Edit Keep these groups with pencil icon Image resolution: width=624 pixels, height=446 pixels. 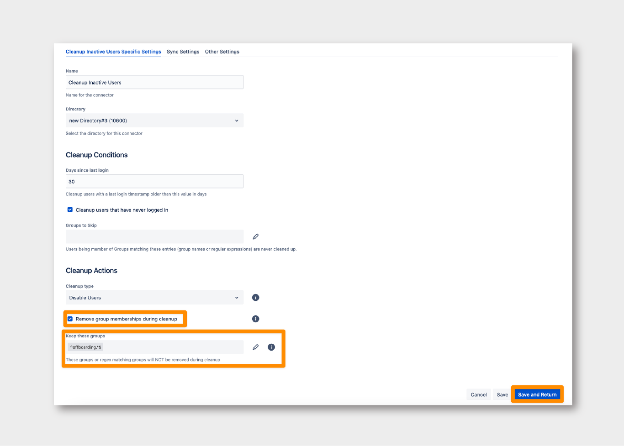[x=256, y=347]
